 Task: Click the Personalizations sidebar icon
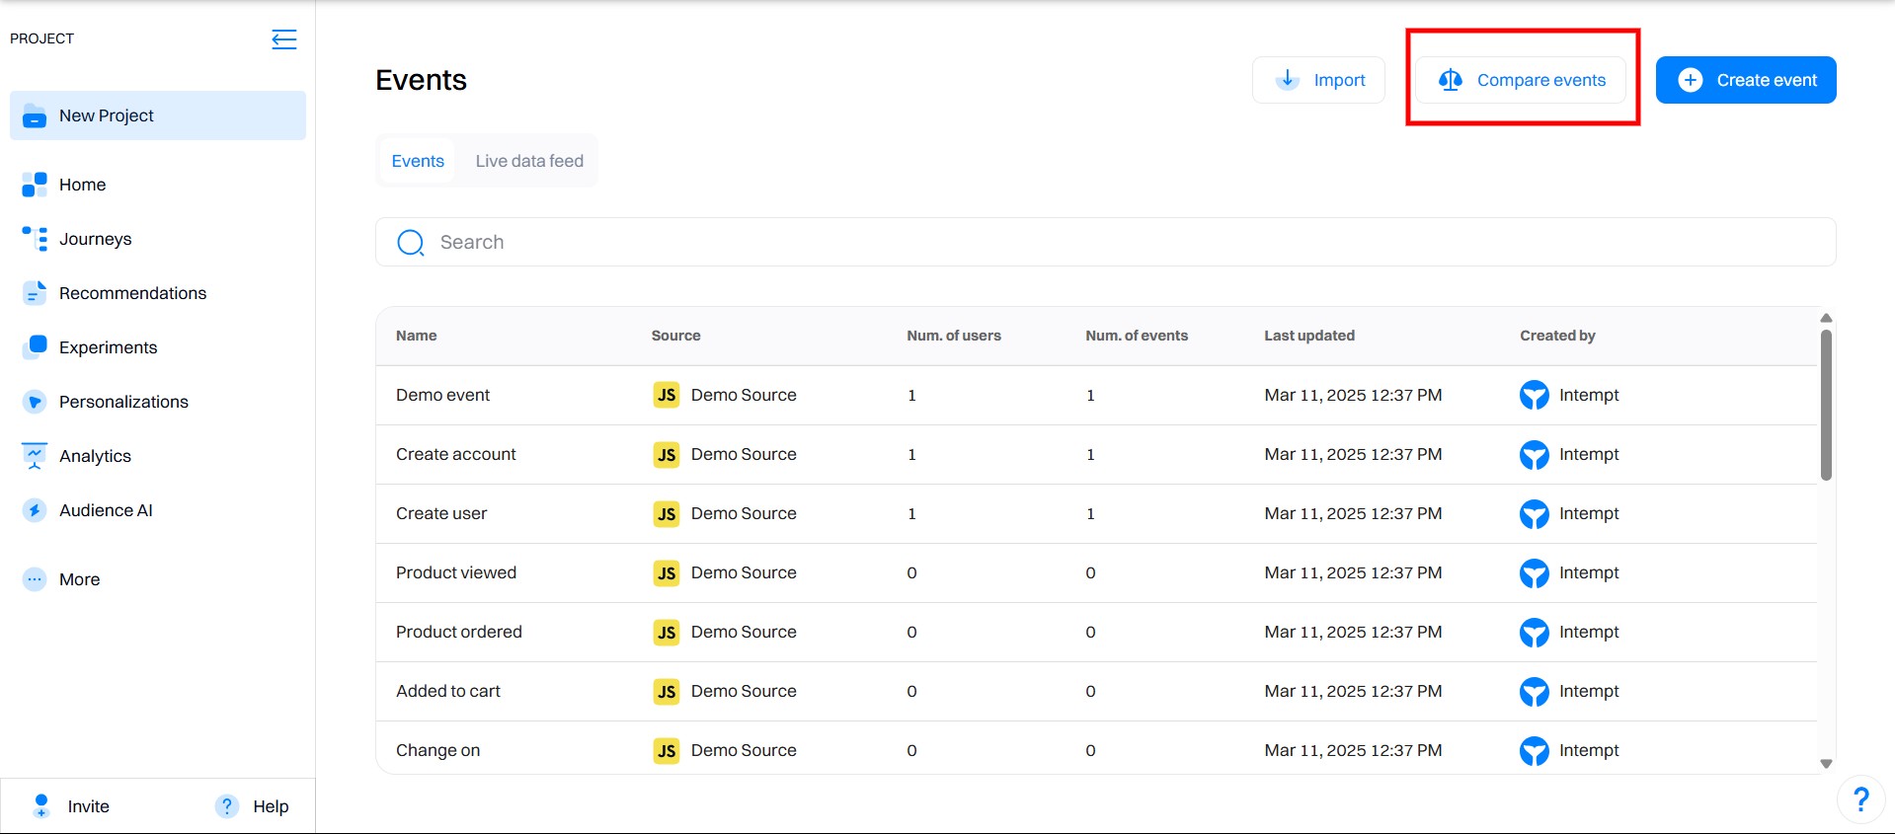pyautogui.click(x=35, y=402)
